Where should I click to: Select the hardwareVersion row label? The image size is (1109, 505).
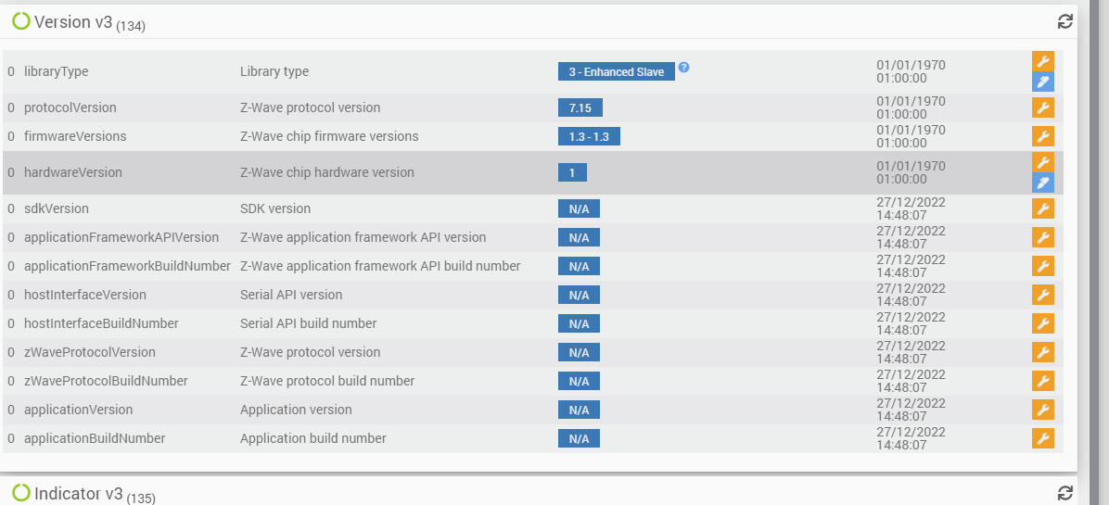coord(72,172)
